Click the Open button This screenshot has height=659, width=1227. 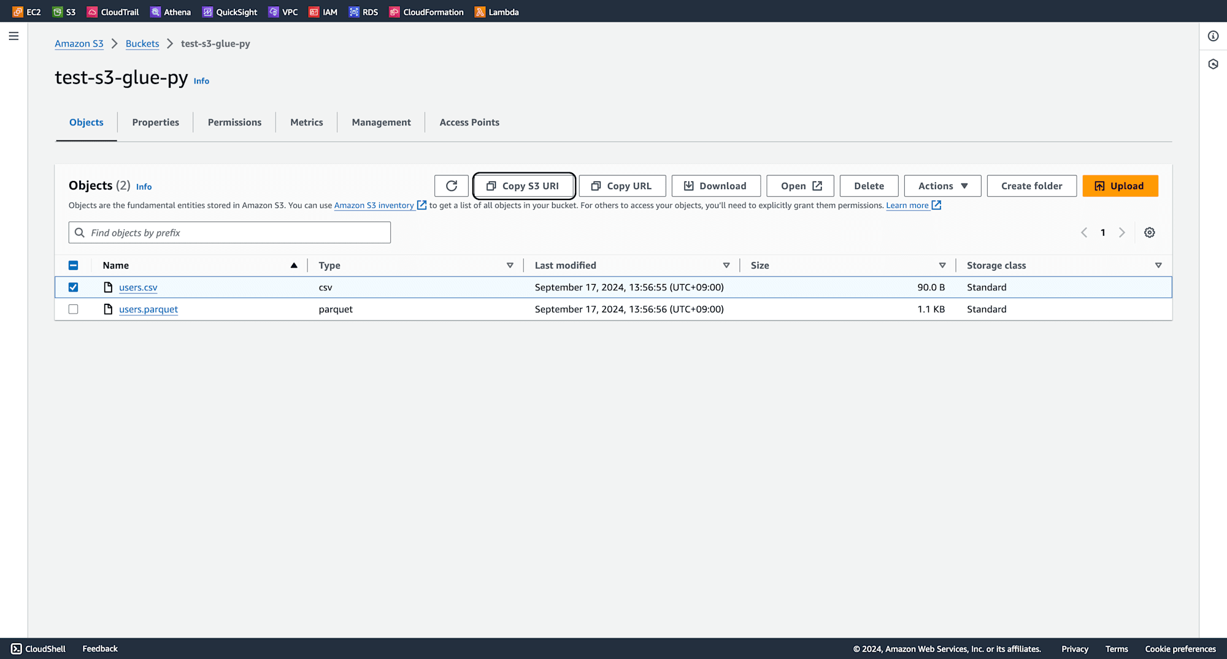pyautogui.click(x=801, y=186)
